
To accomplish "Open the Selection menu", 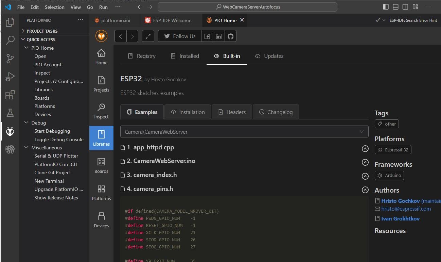I will click(54, 7).
